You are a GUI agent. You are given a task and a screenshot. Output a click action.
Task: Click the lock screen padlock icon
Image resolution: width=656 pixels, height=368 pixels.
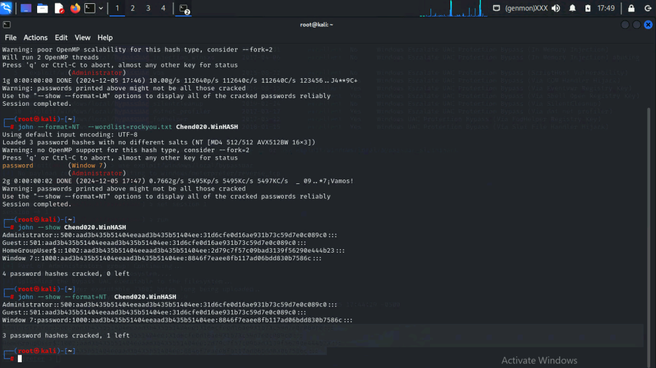tap(631, 8)
